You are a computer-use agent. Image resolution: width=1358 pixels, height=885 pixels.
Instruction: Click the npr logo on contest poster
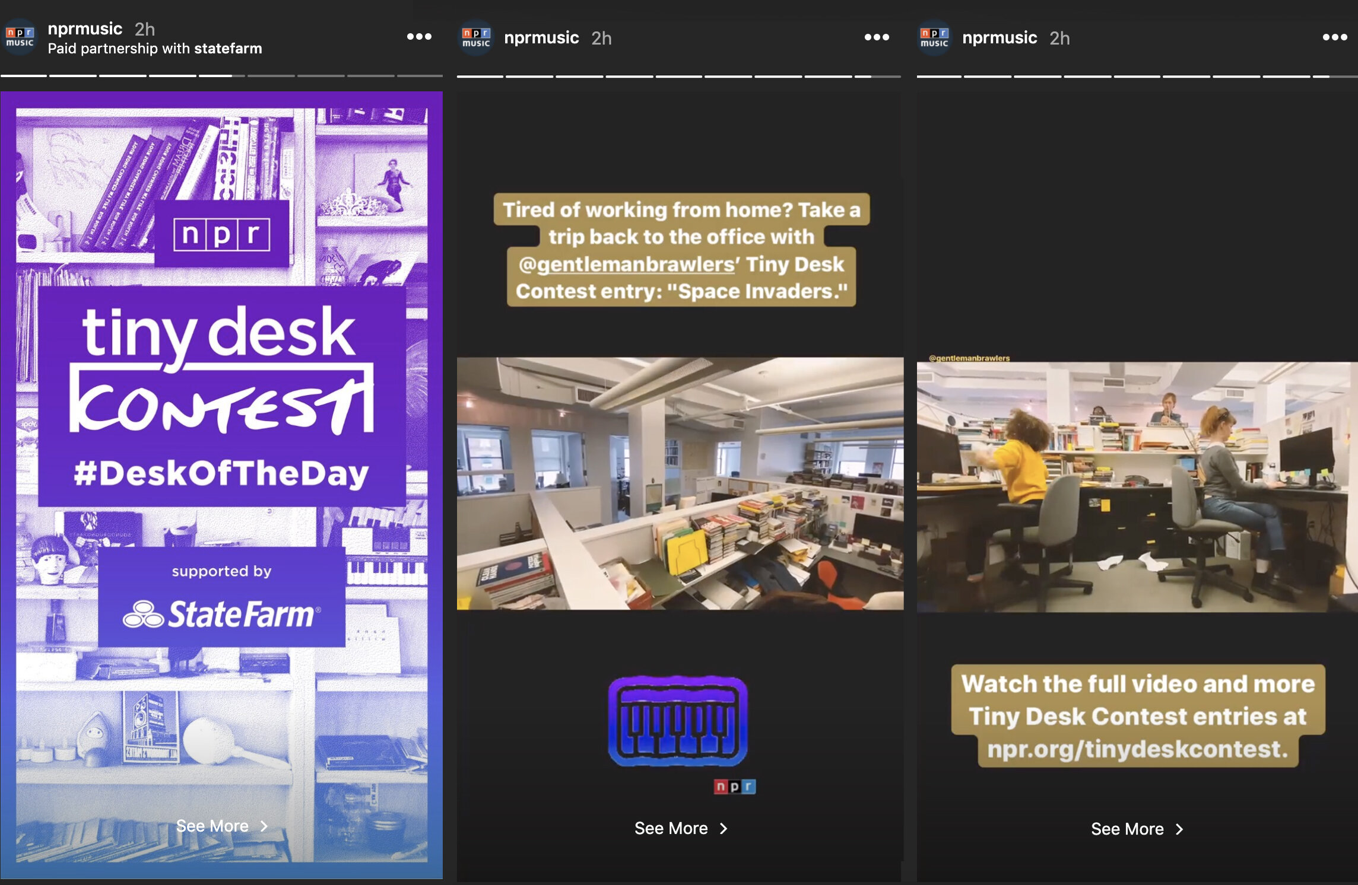click(x=221, y=234)
